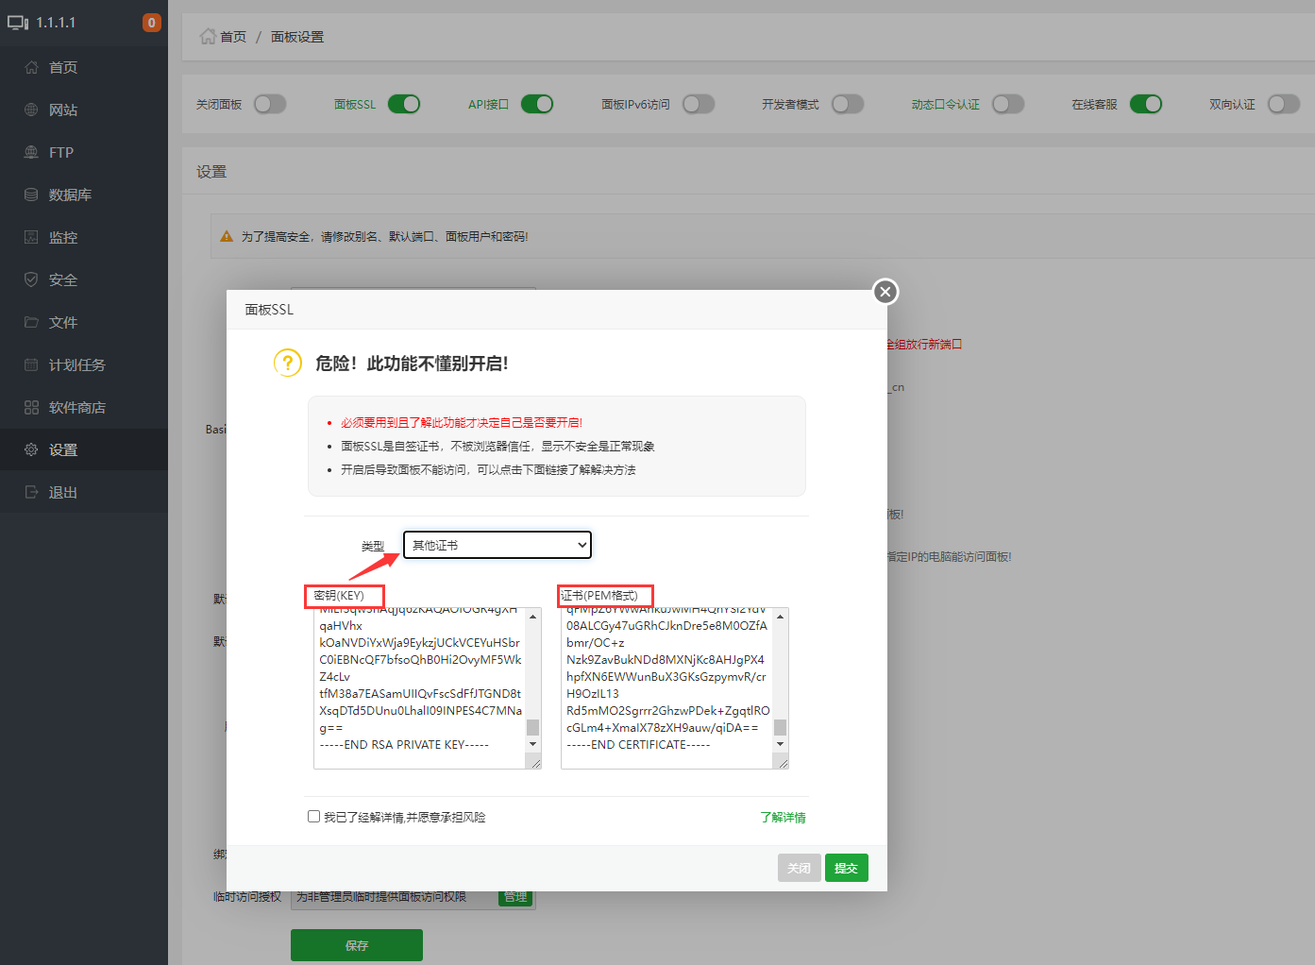Toggle the 面板IPv6访问 switch
The width and height of the screenshot is (1315, 965).
click(x=699, y=104)
